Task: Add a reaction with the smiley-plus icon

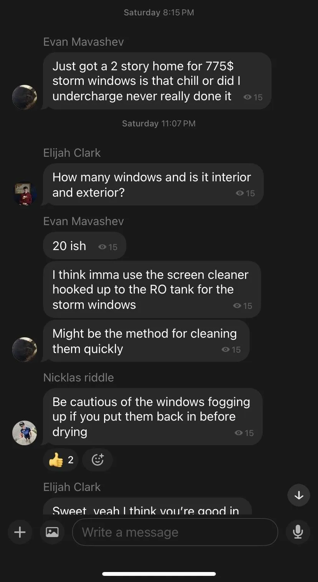Action: point(98,459)
